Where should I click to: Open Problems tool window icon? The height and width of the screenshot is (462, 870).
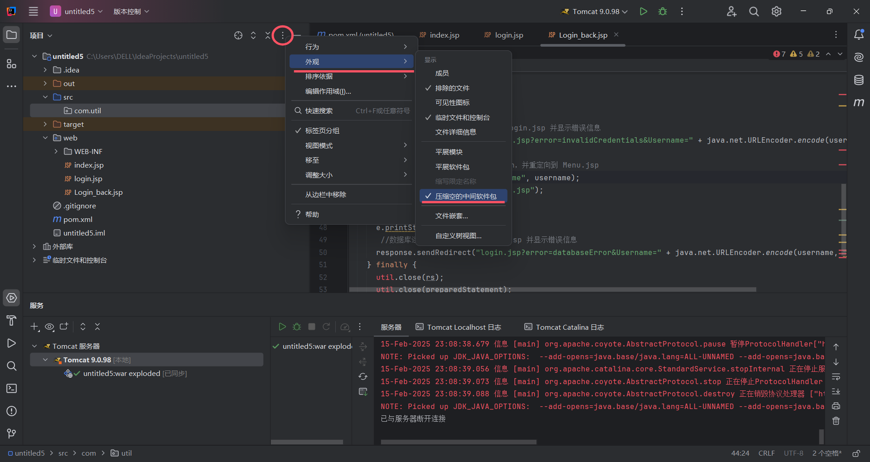[12, 411]
